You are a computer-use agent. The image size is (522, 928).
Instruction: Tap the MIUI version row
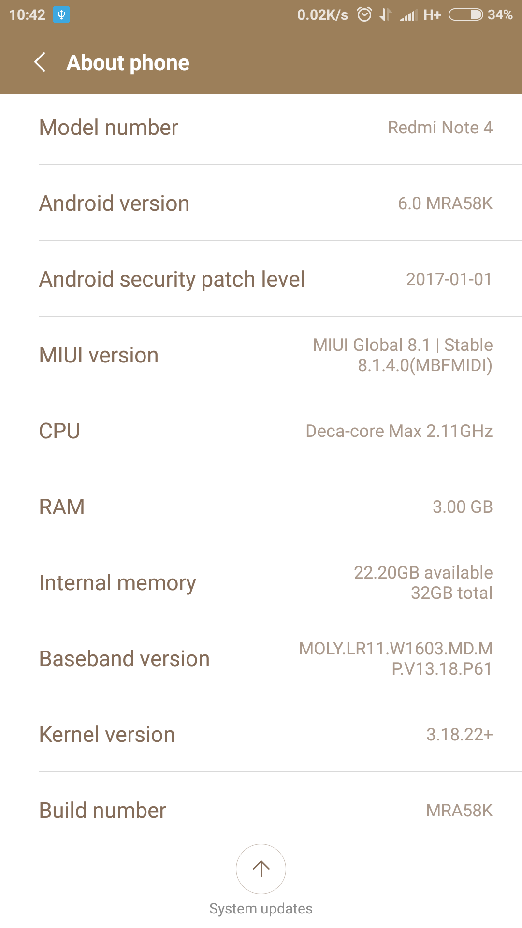261,355
